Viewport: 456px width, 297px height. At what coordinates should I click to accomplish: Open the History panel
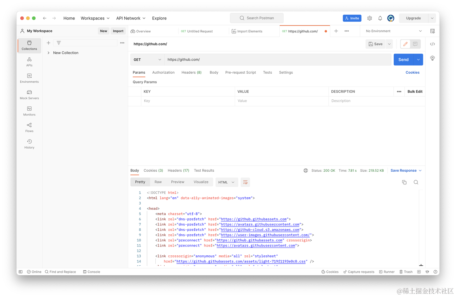coord(29,144)
